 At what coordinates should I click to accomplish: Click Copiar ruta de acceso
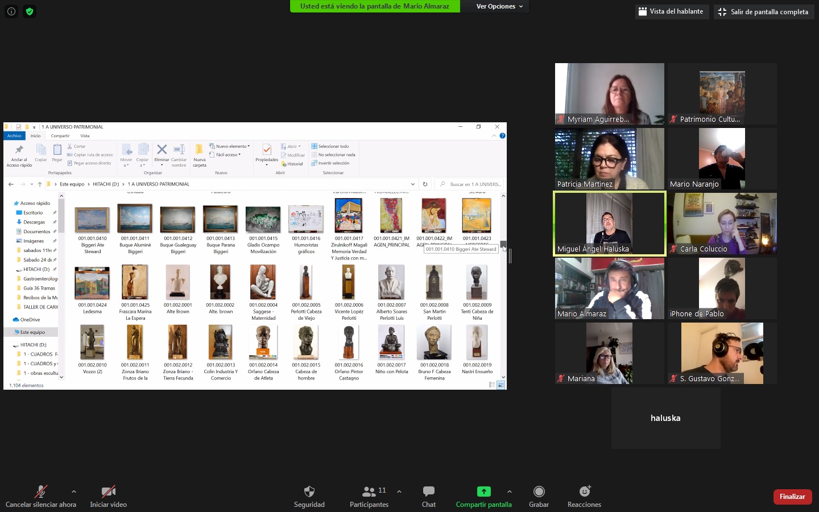click(x=90, y=155)
